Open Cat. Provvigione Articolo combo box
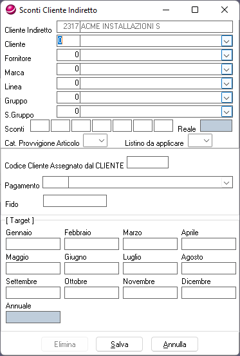The image size is (240, 356). (x=95, y=141)
